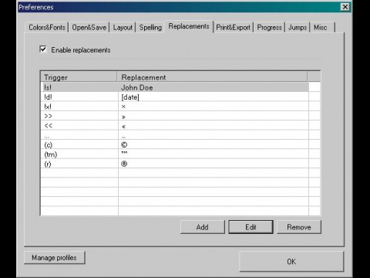Image resolution: width=370 pixels, height=278 pixels.
Task: Select the (c) trigger row
Action: pos(175,144)
